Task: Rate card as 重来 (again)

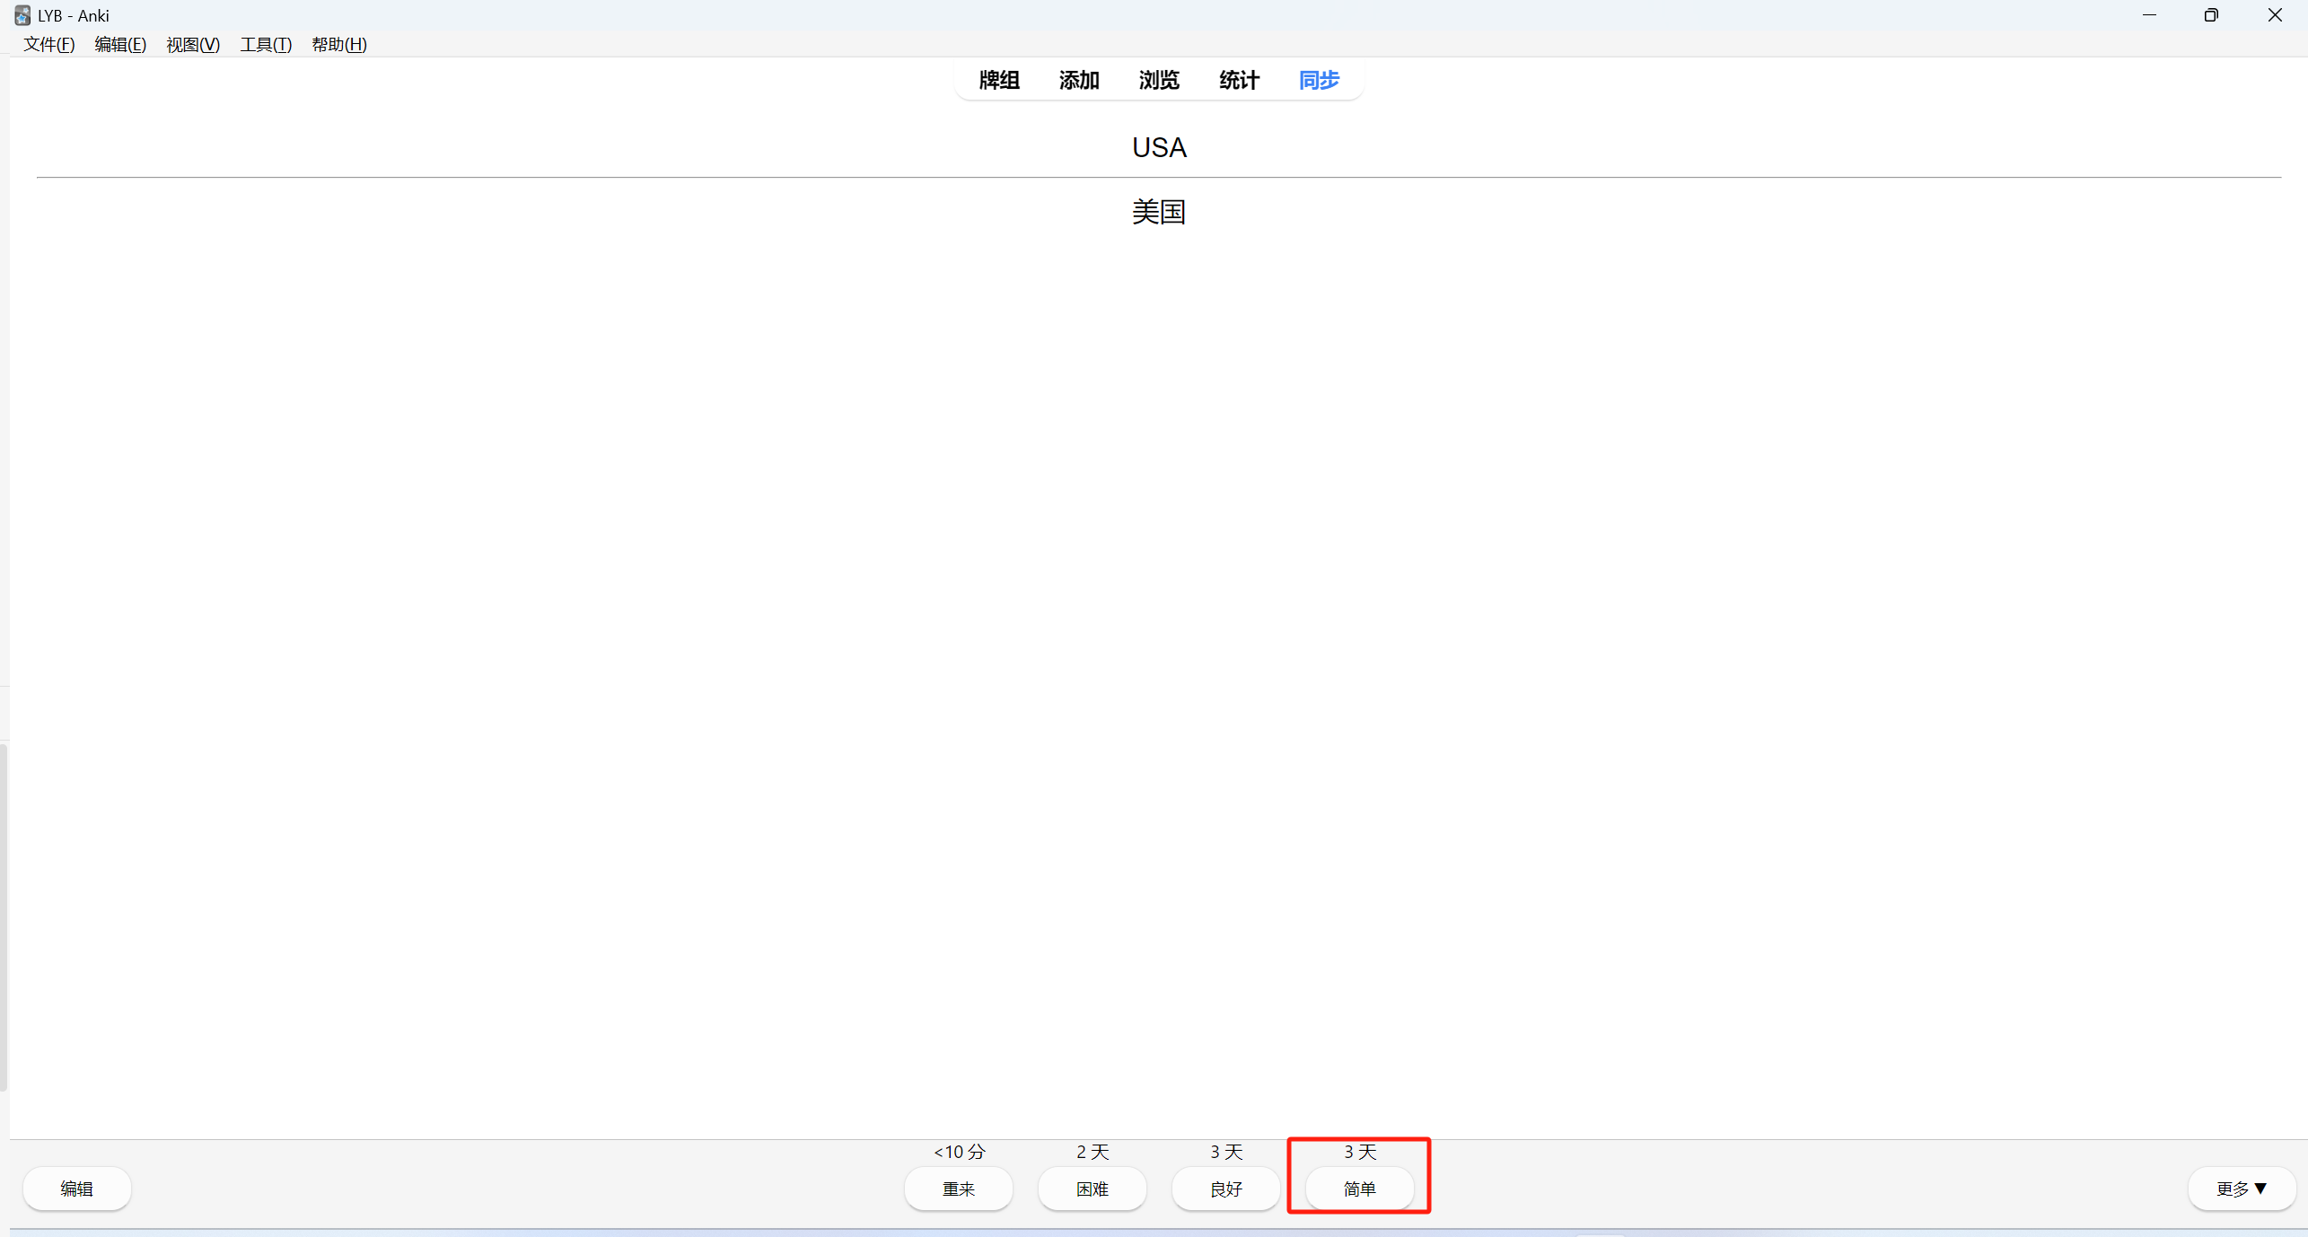Action: point(958,1189)
